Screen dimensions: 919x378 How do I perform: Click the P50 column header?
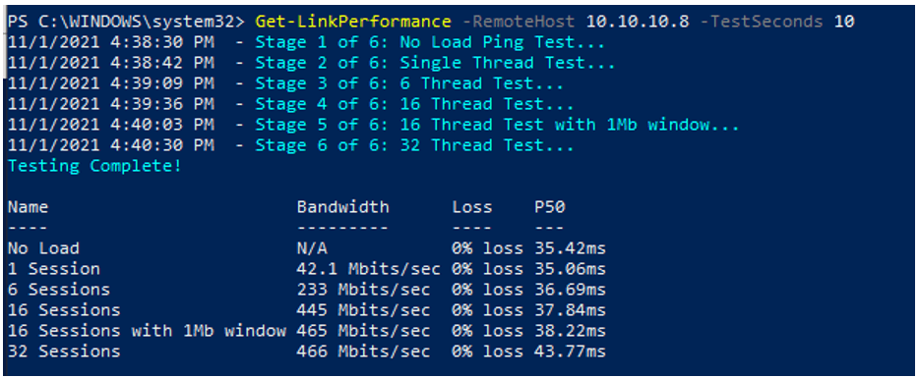(550, 207)
